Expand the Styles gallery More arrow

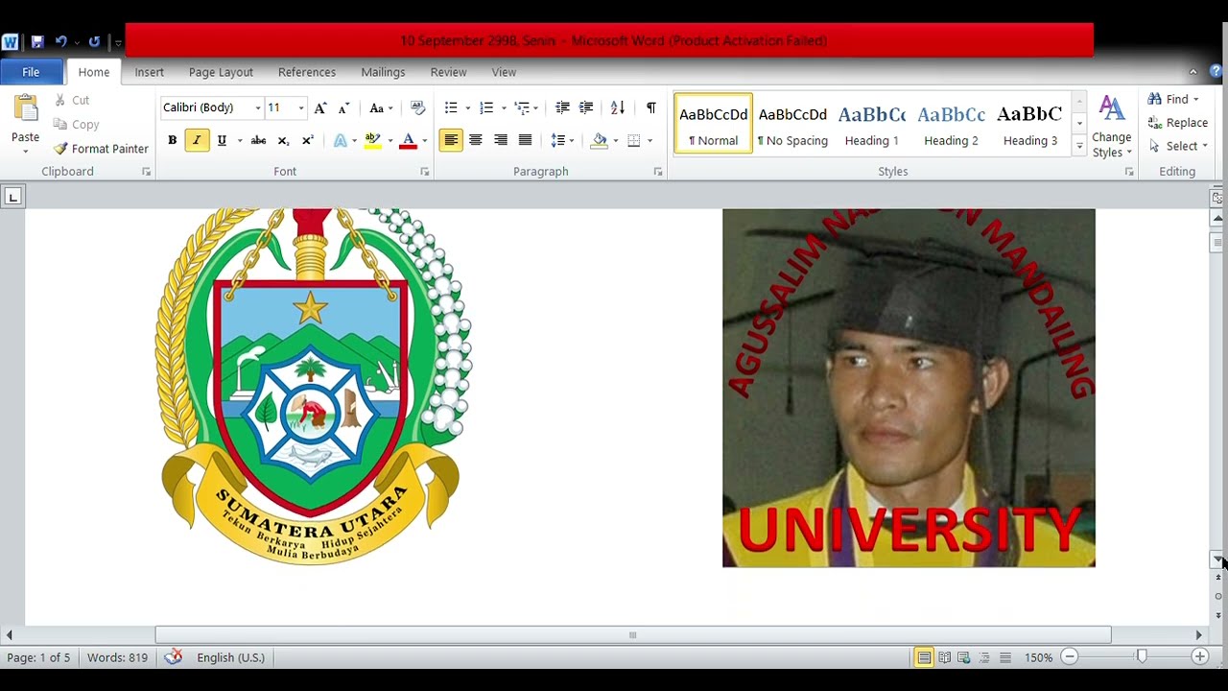pos(1079,147)
